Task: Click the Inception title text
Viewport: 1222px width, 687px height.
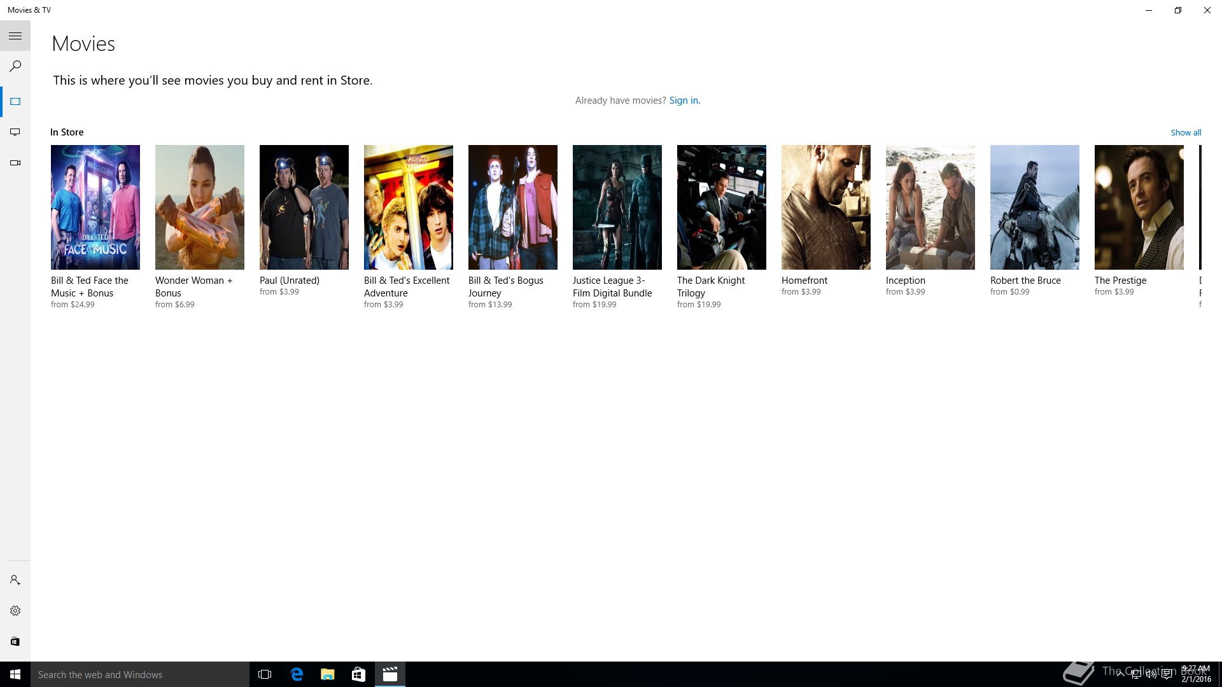Action: click(x=906, y=281)
